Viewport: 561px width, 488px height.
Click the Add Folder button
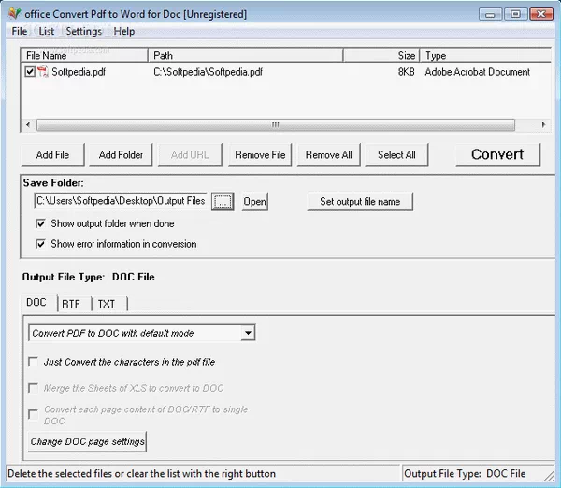pos(121,155)
